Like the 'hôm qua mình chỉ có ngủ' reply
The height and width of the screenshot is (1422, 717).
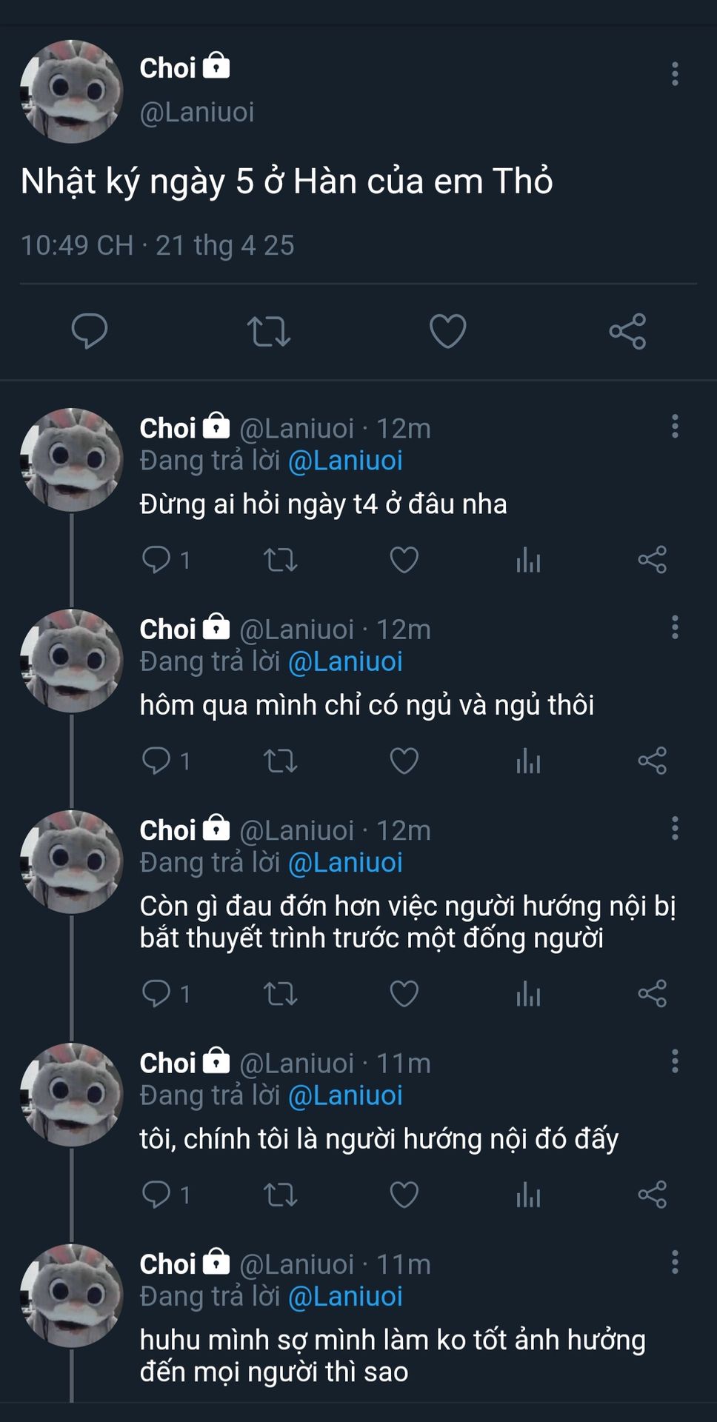coord(404,761)
